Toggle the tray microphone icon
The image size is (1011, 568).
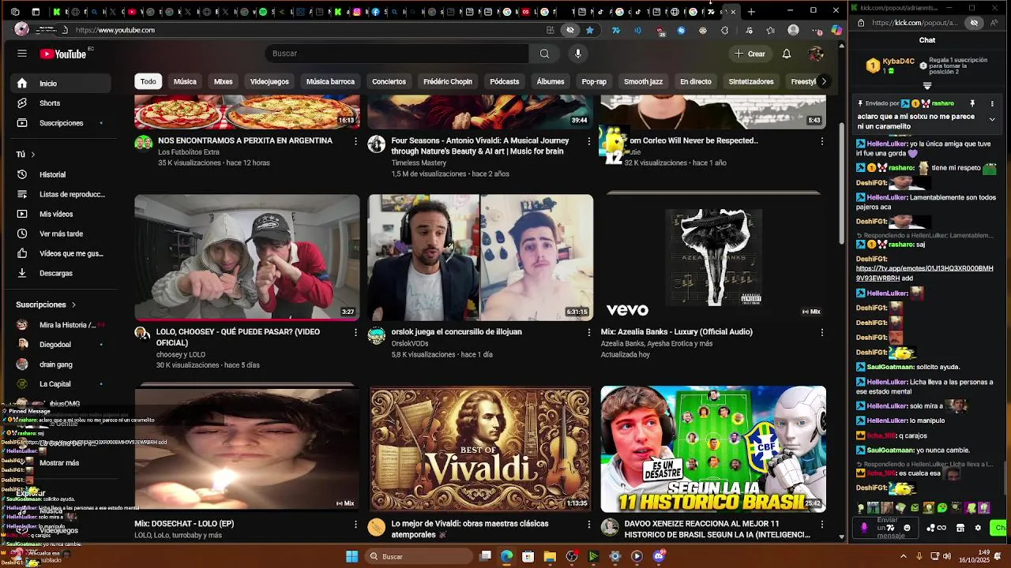[x=919, y=556]
